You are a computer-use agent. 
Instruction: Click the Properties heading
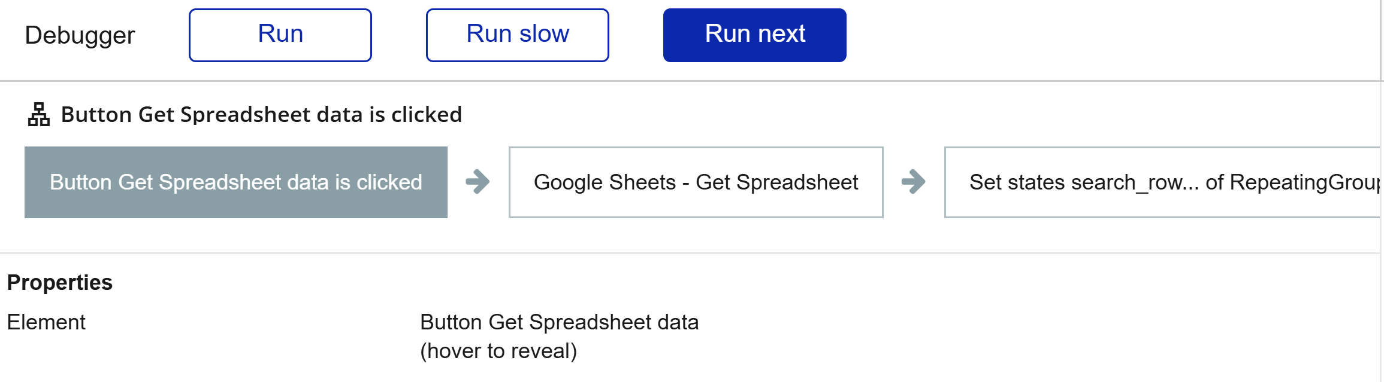pyautogui.click(x=59, y=282)
